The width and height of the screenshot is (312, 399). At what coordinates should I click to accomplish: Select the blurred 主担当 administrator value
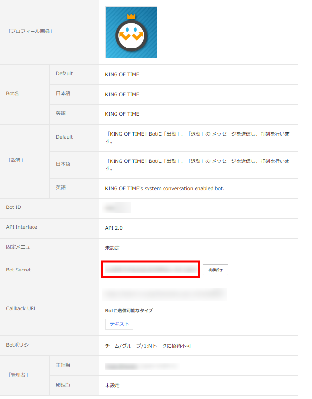tap(142, 366)
